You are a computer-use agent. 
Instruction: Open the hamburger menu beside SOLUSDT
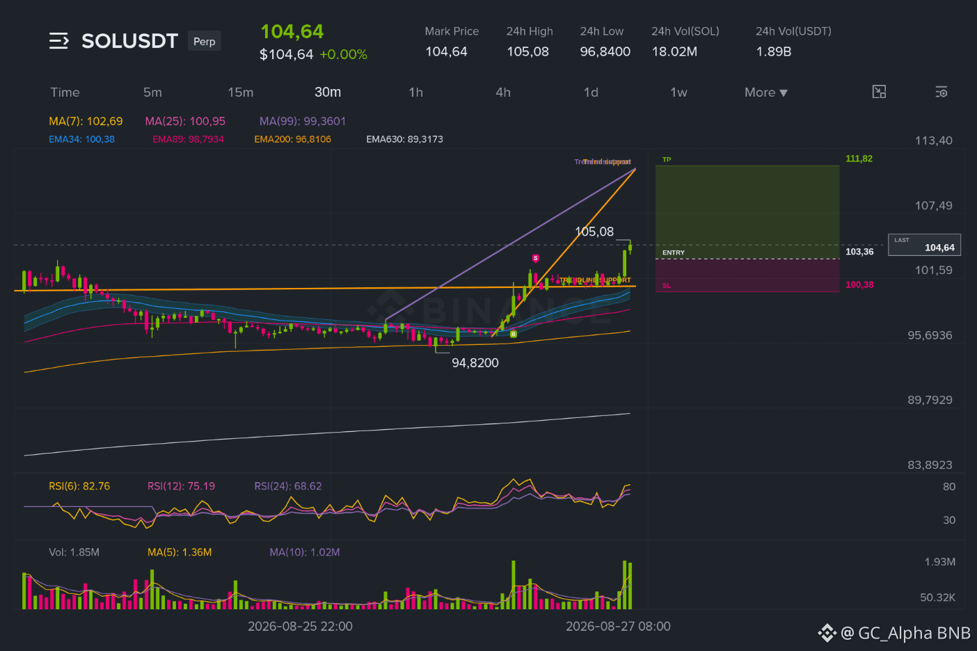click(59, 41)
